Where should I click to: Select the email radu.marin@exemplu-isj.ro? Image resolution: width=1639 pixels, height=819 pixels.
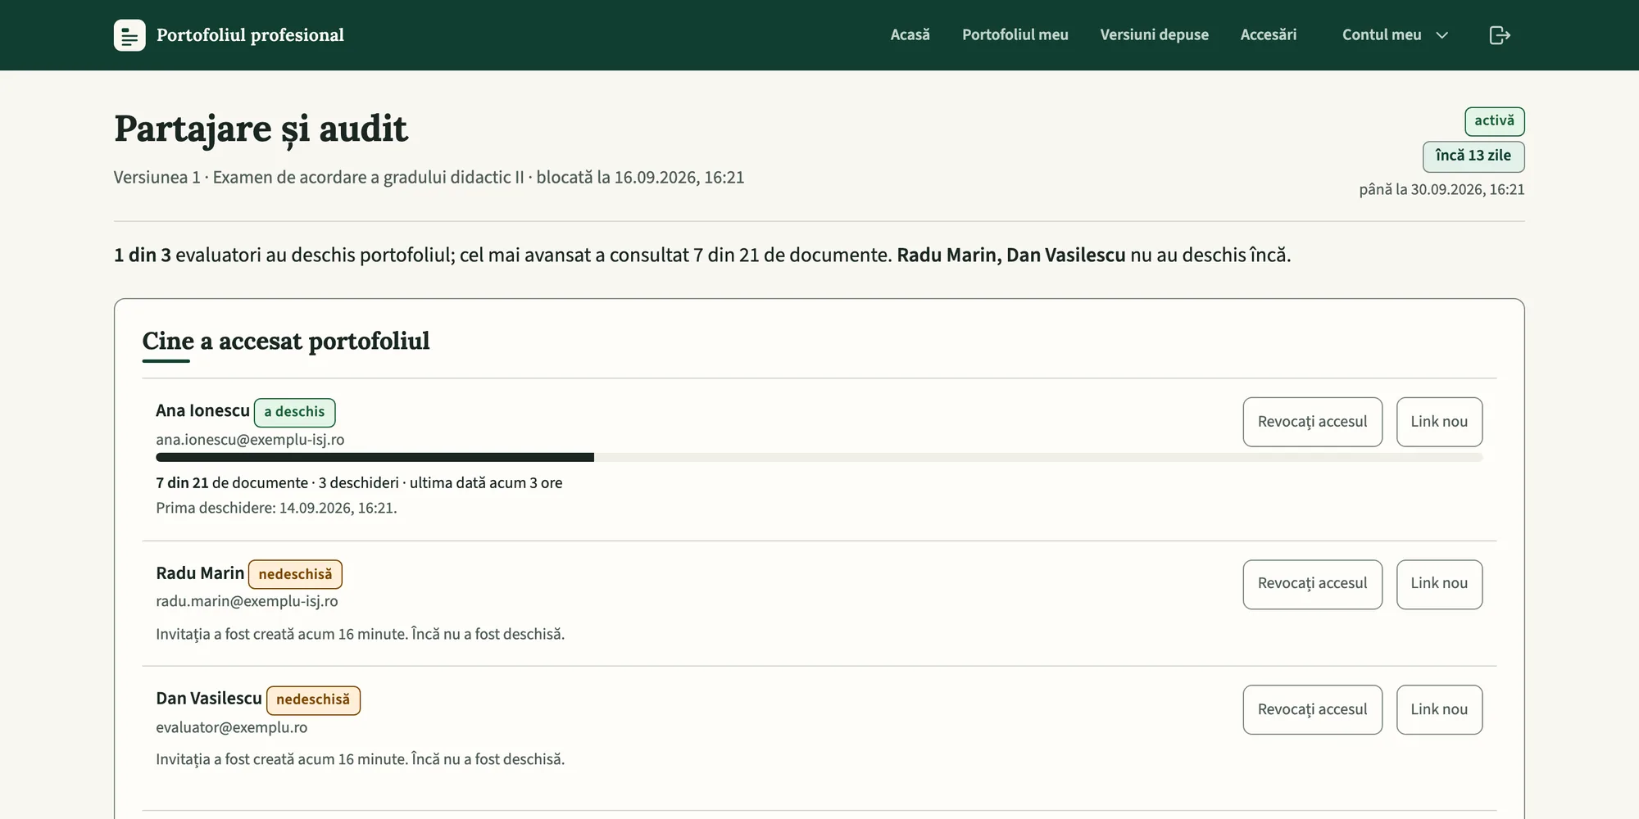pos(247,601)
